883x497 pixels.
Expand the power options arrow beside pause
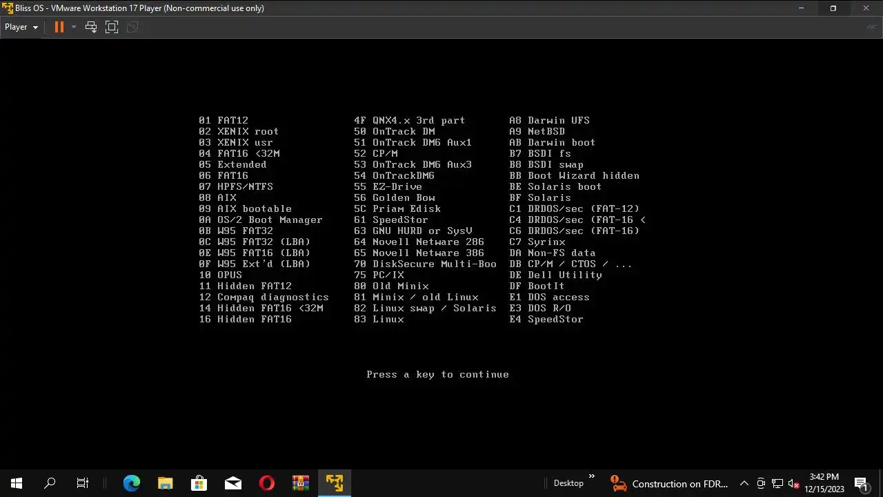coord(74,27)
